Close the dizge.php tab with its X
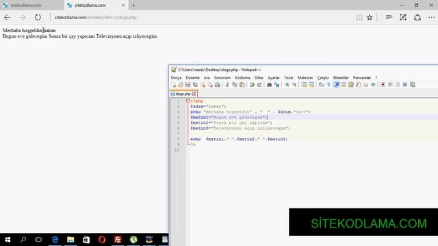This screenshot has width=438, height=246. 194,94
